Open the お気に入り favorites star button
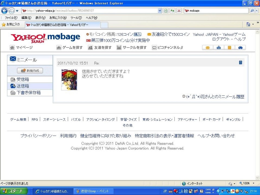 [x=11, y=25]
